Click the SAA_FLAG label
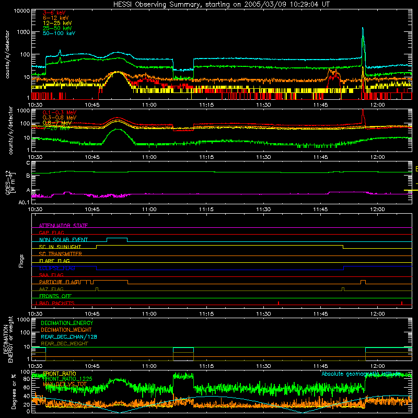 (x=51, y=275)
